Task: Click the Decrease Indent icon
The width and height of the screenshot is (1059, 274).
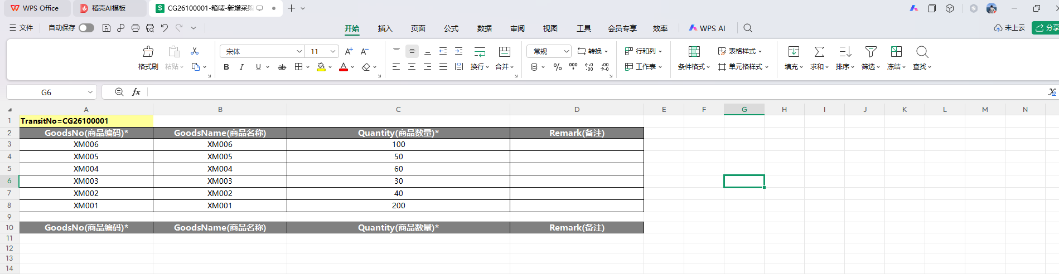Action: tap(443, 51)
